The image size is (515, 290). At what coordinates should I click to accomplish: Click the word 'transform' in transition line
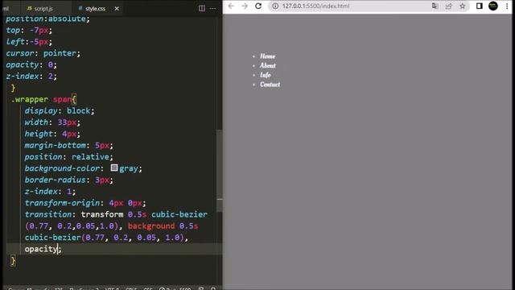click(x=102, y=214)
